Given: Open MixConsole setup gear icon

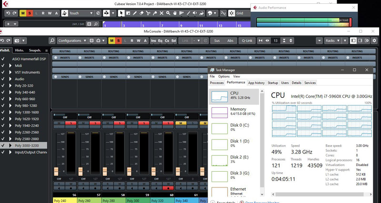Looking at the screenshot, I should [374, 41].
